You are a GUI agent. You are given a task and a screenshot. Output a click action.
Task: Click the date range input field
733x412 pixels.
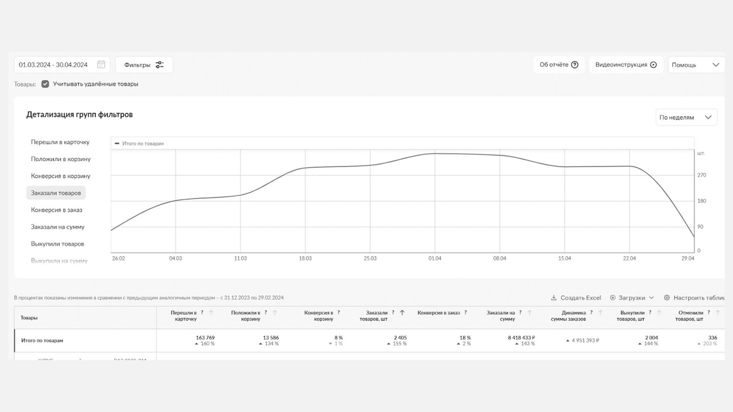click(53, 65)
